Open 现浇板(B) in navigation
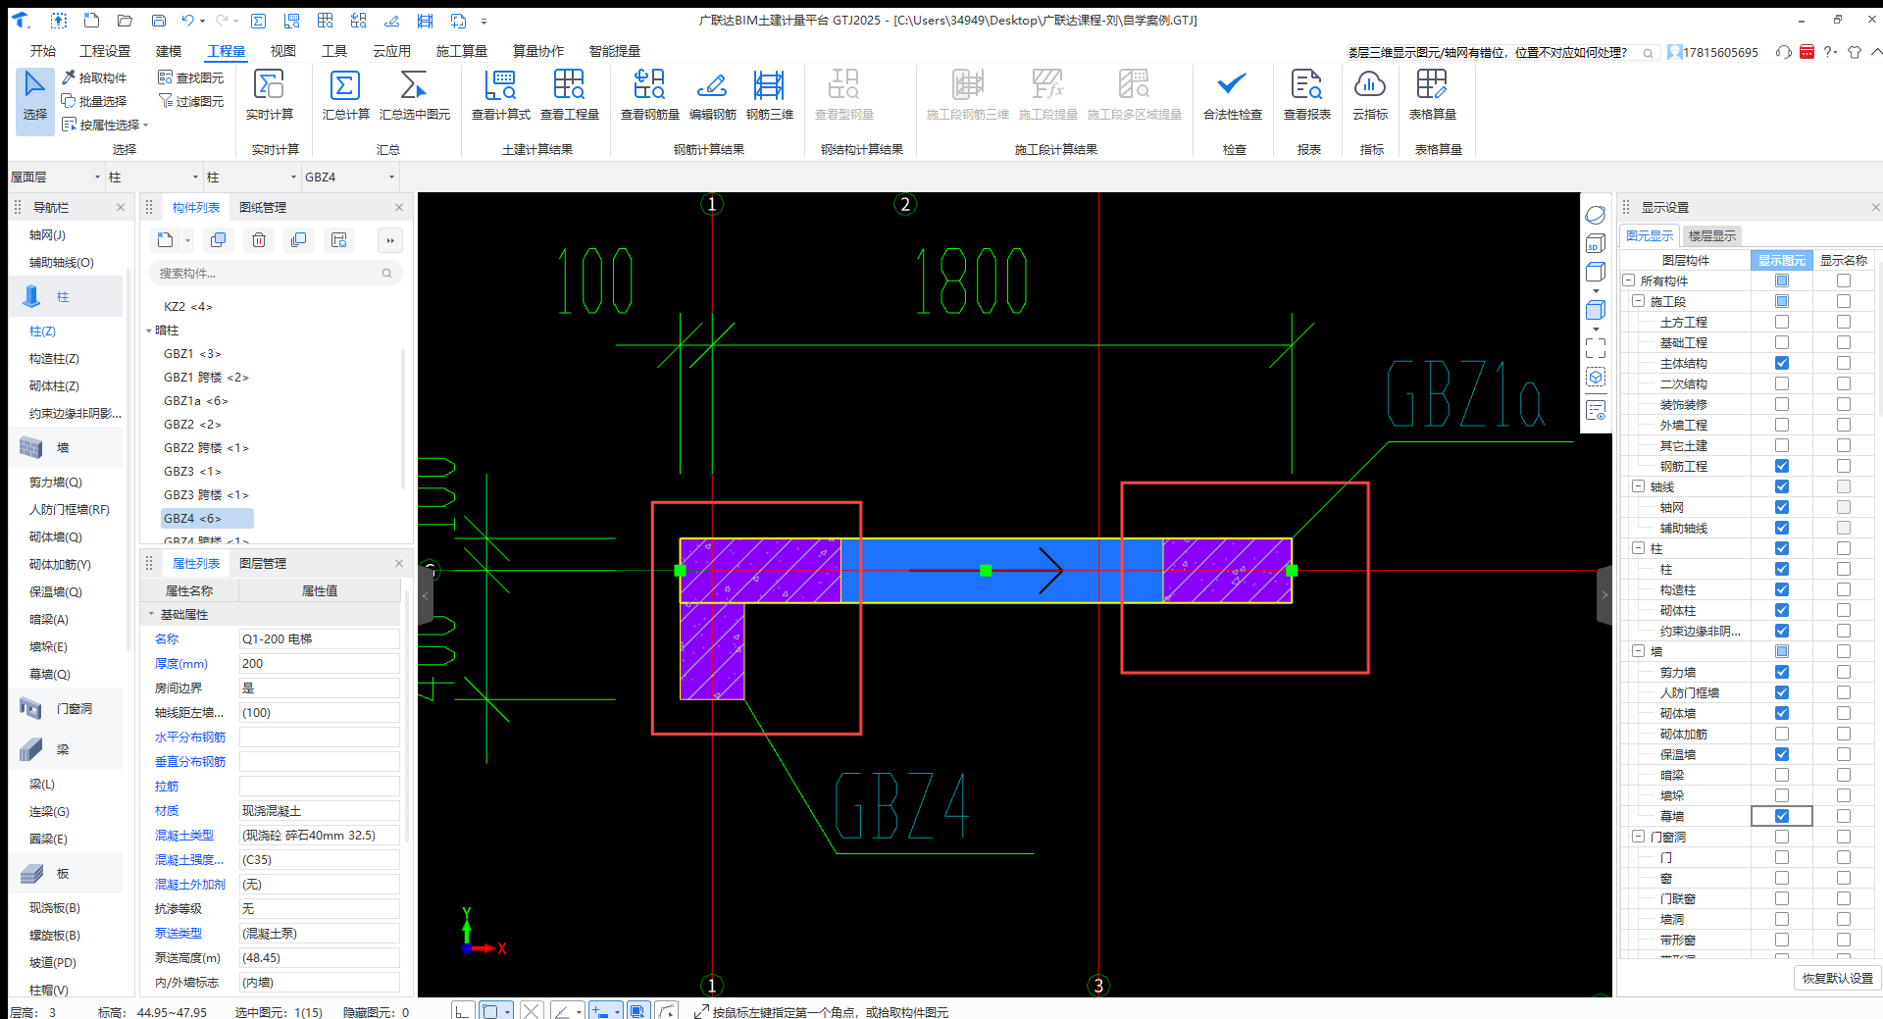Viewport: 1883px width, 1019px height. (55, 908)
